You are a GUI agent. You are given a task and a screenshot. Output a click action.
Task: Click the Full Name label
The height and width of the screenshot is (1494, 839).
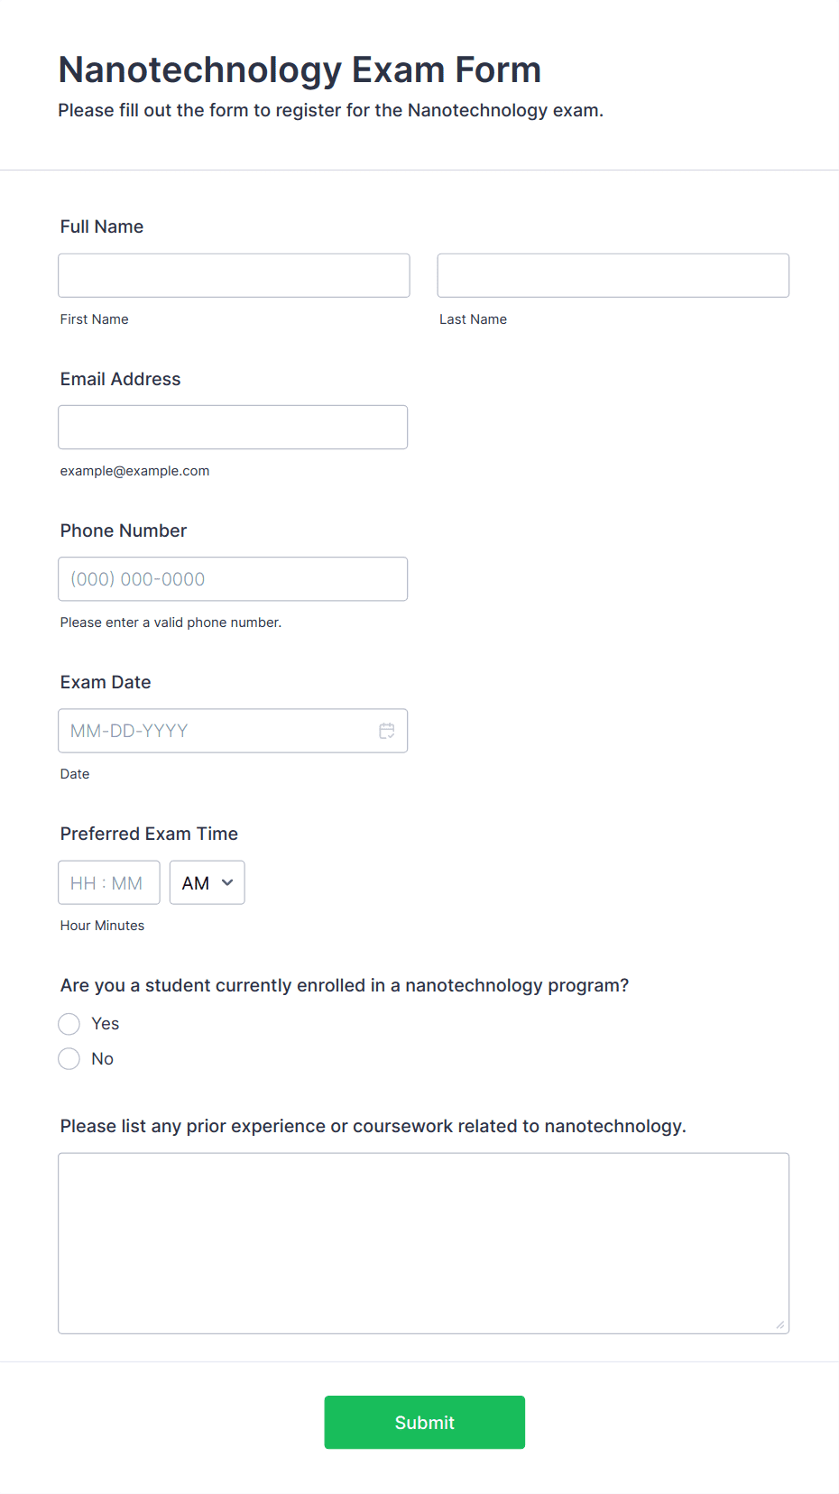(x=102, y=226)
